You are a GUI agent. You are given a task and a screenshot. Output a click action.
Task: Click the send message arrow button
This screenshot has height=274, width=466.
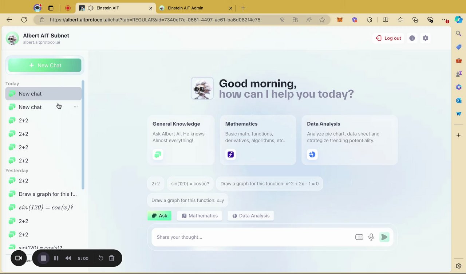pyautogui.click(x=384, y=237)
